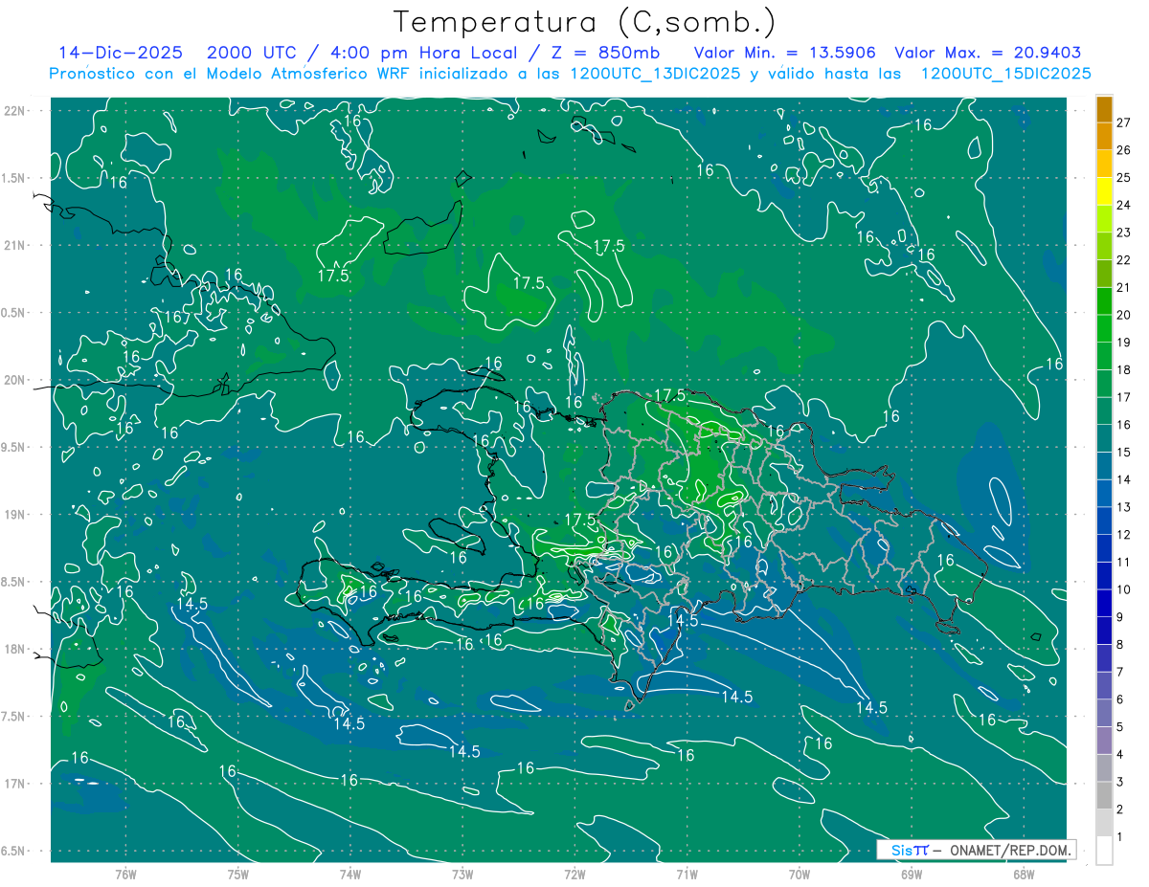Click the bright yellow colorbar swatch above 24
The height and width of the screenshot is (887, 1149).
pyautogui.click(x=1104, y=190)
